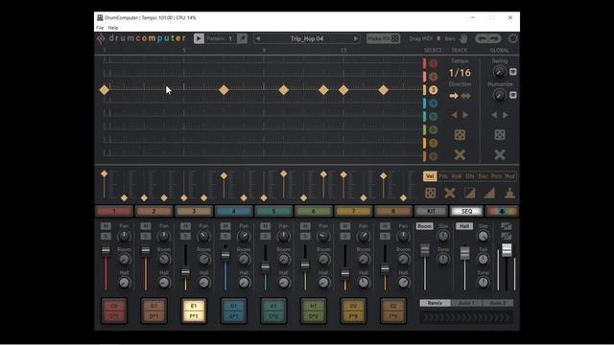
Task: Reset velocity lane with X icon
Action: 450,193
